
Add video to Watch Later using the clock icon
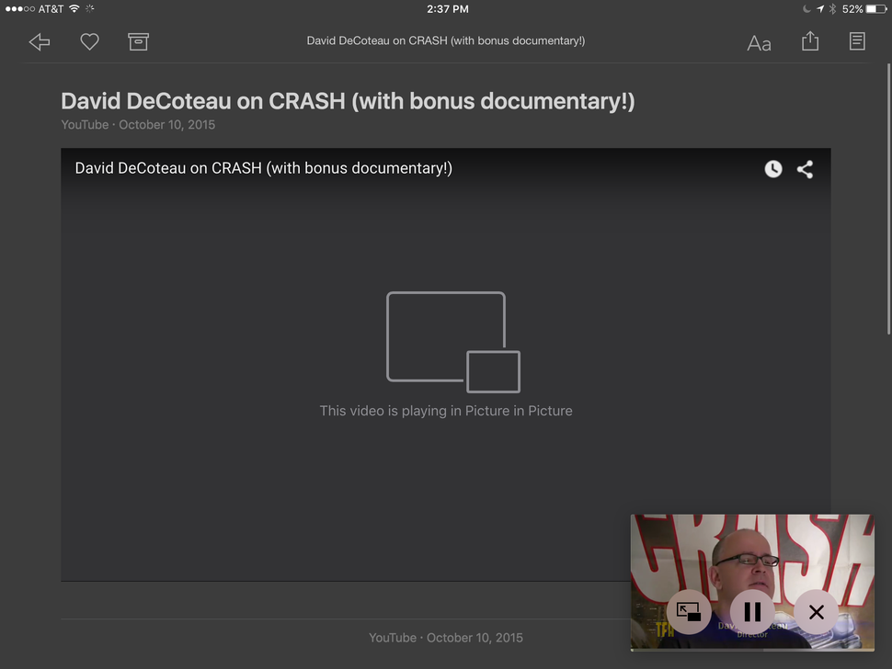(772, 169)
